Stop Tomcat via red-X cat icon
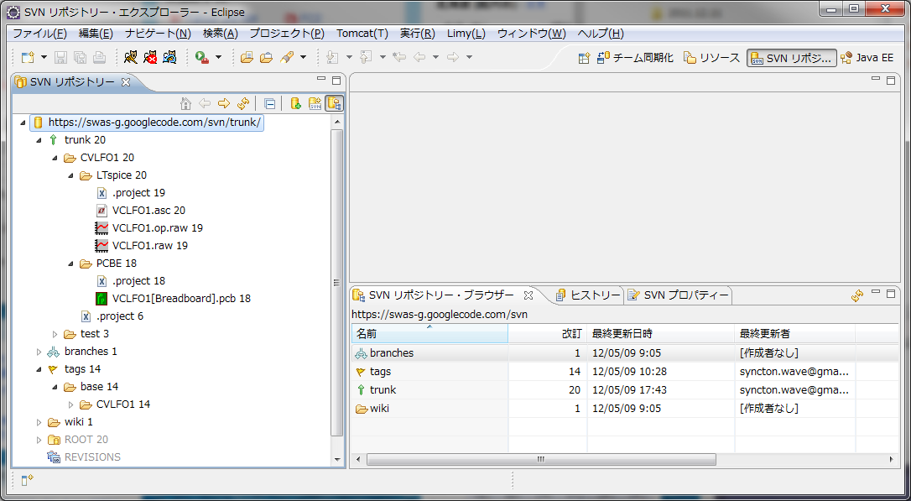911x501 pixels. [x=150, y=57]
